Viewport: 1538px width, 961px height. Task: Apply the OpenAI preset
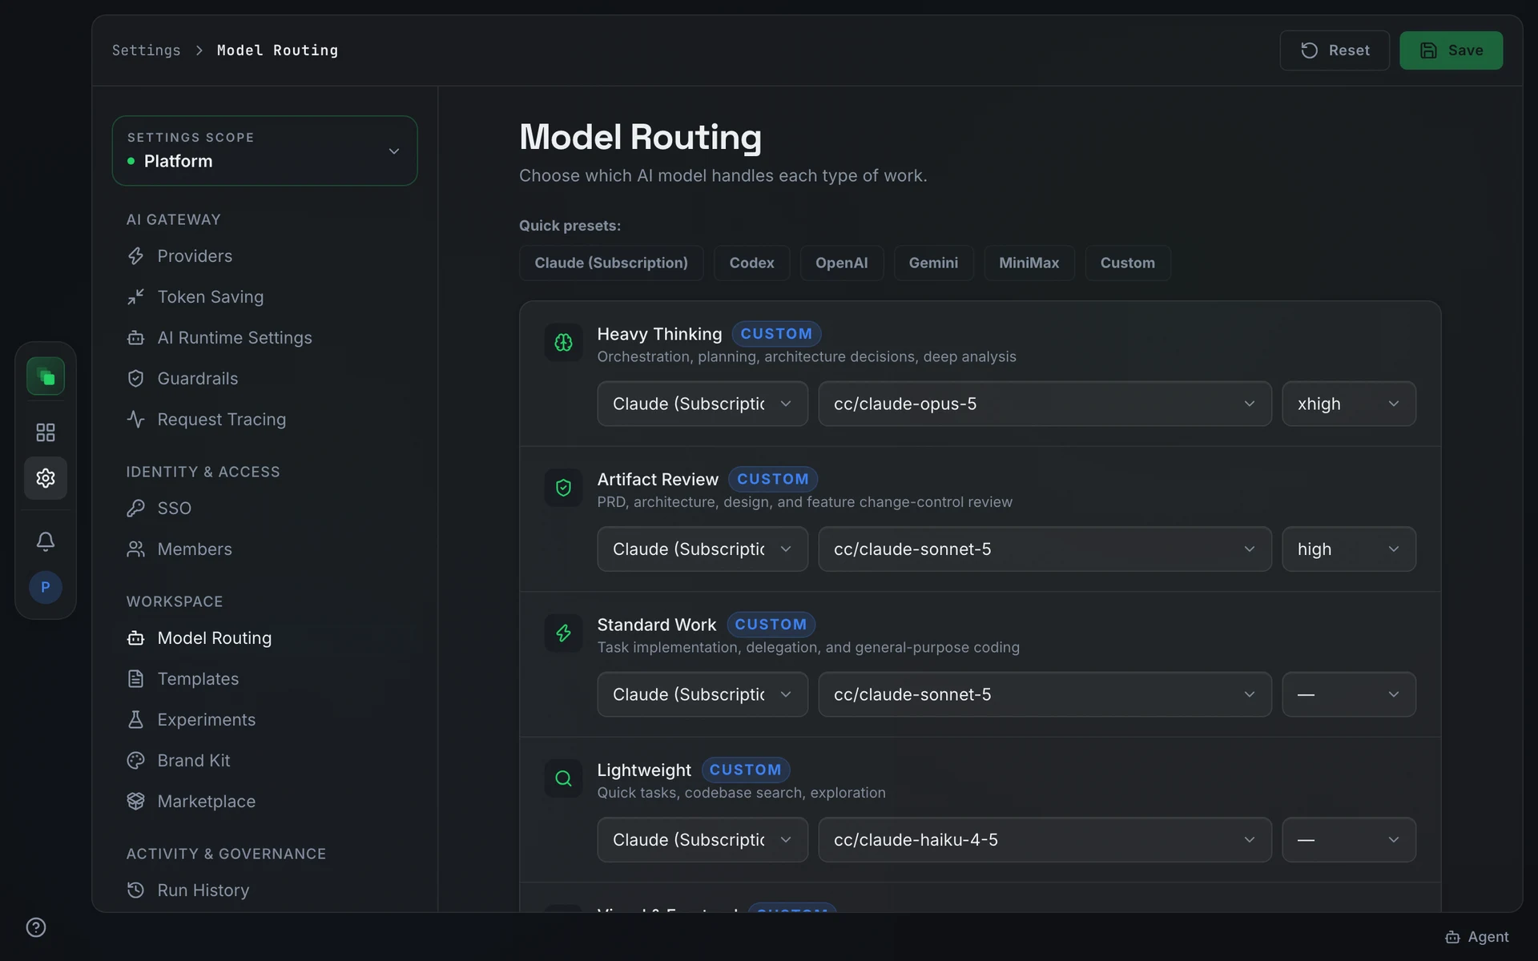(842, 263)
